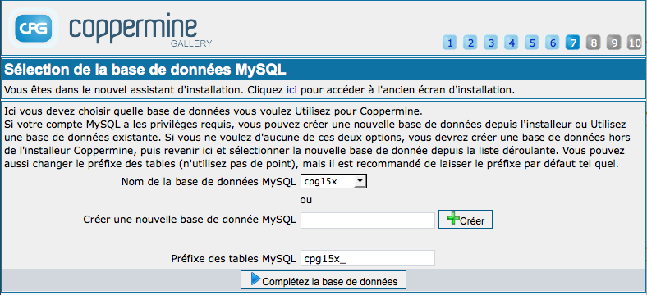This screenshot has height=295, width=647.
Task: Click the MySQL table prefix field
Action: pos(368,258)
